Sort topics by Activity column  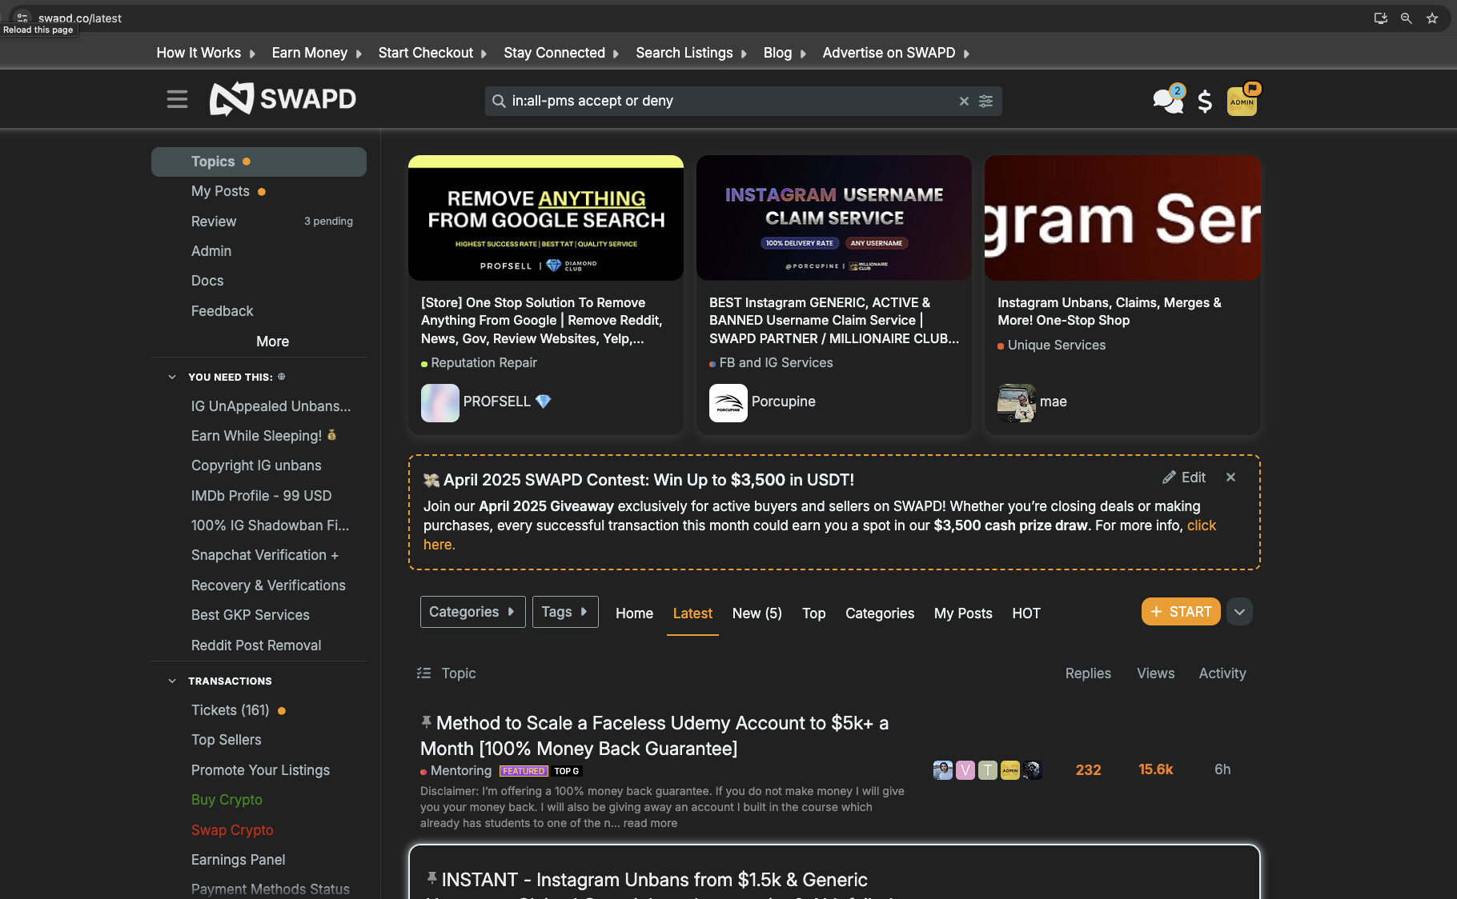pos(1222,673)
